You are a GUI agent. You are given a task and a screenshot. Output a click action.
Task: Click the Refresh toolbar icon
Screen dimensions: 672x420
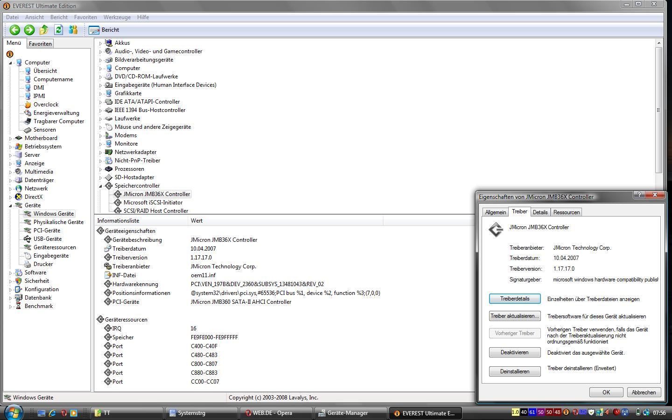[58, 30]
